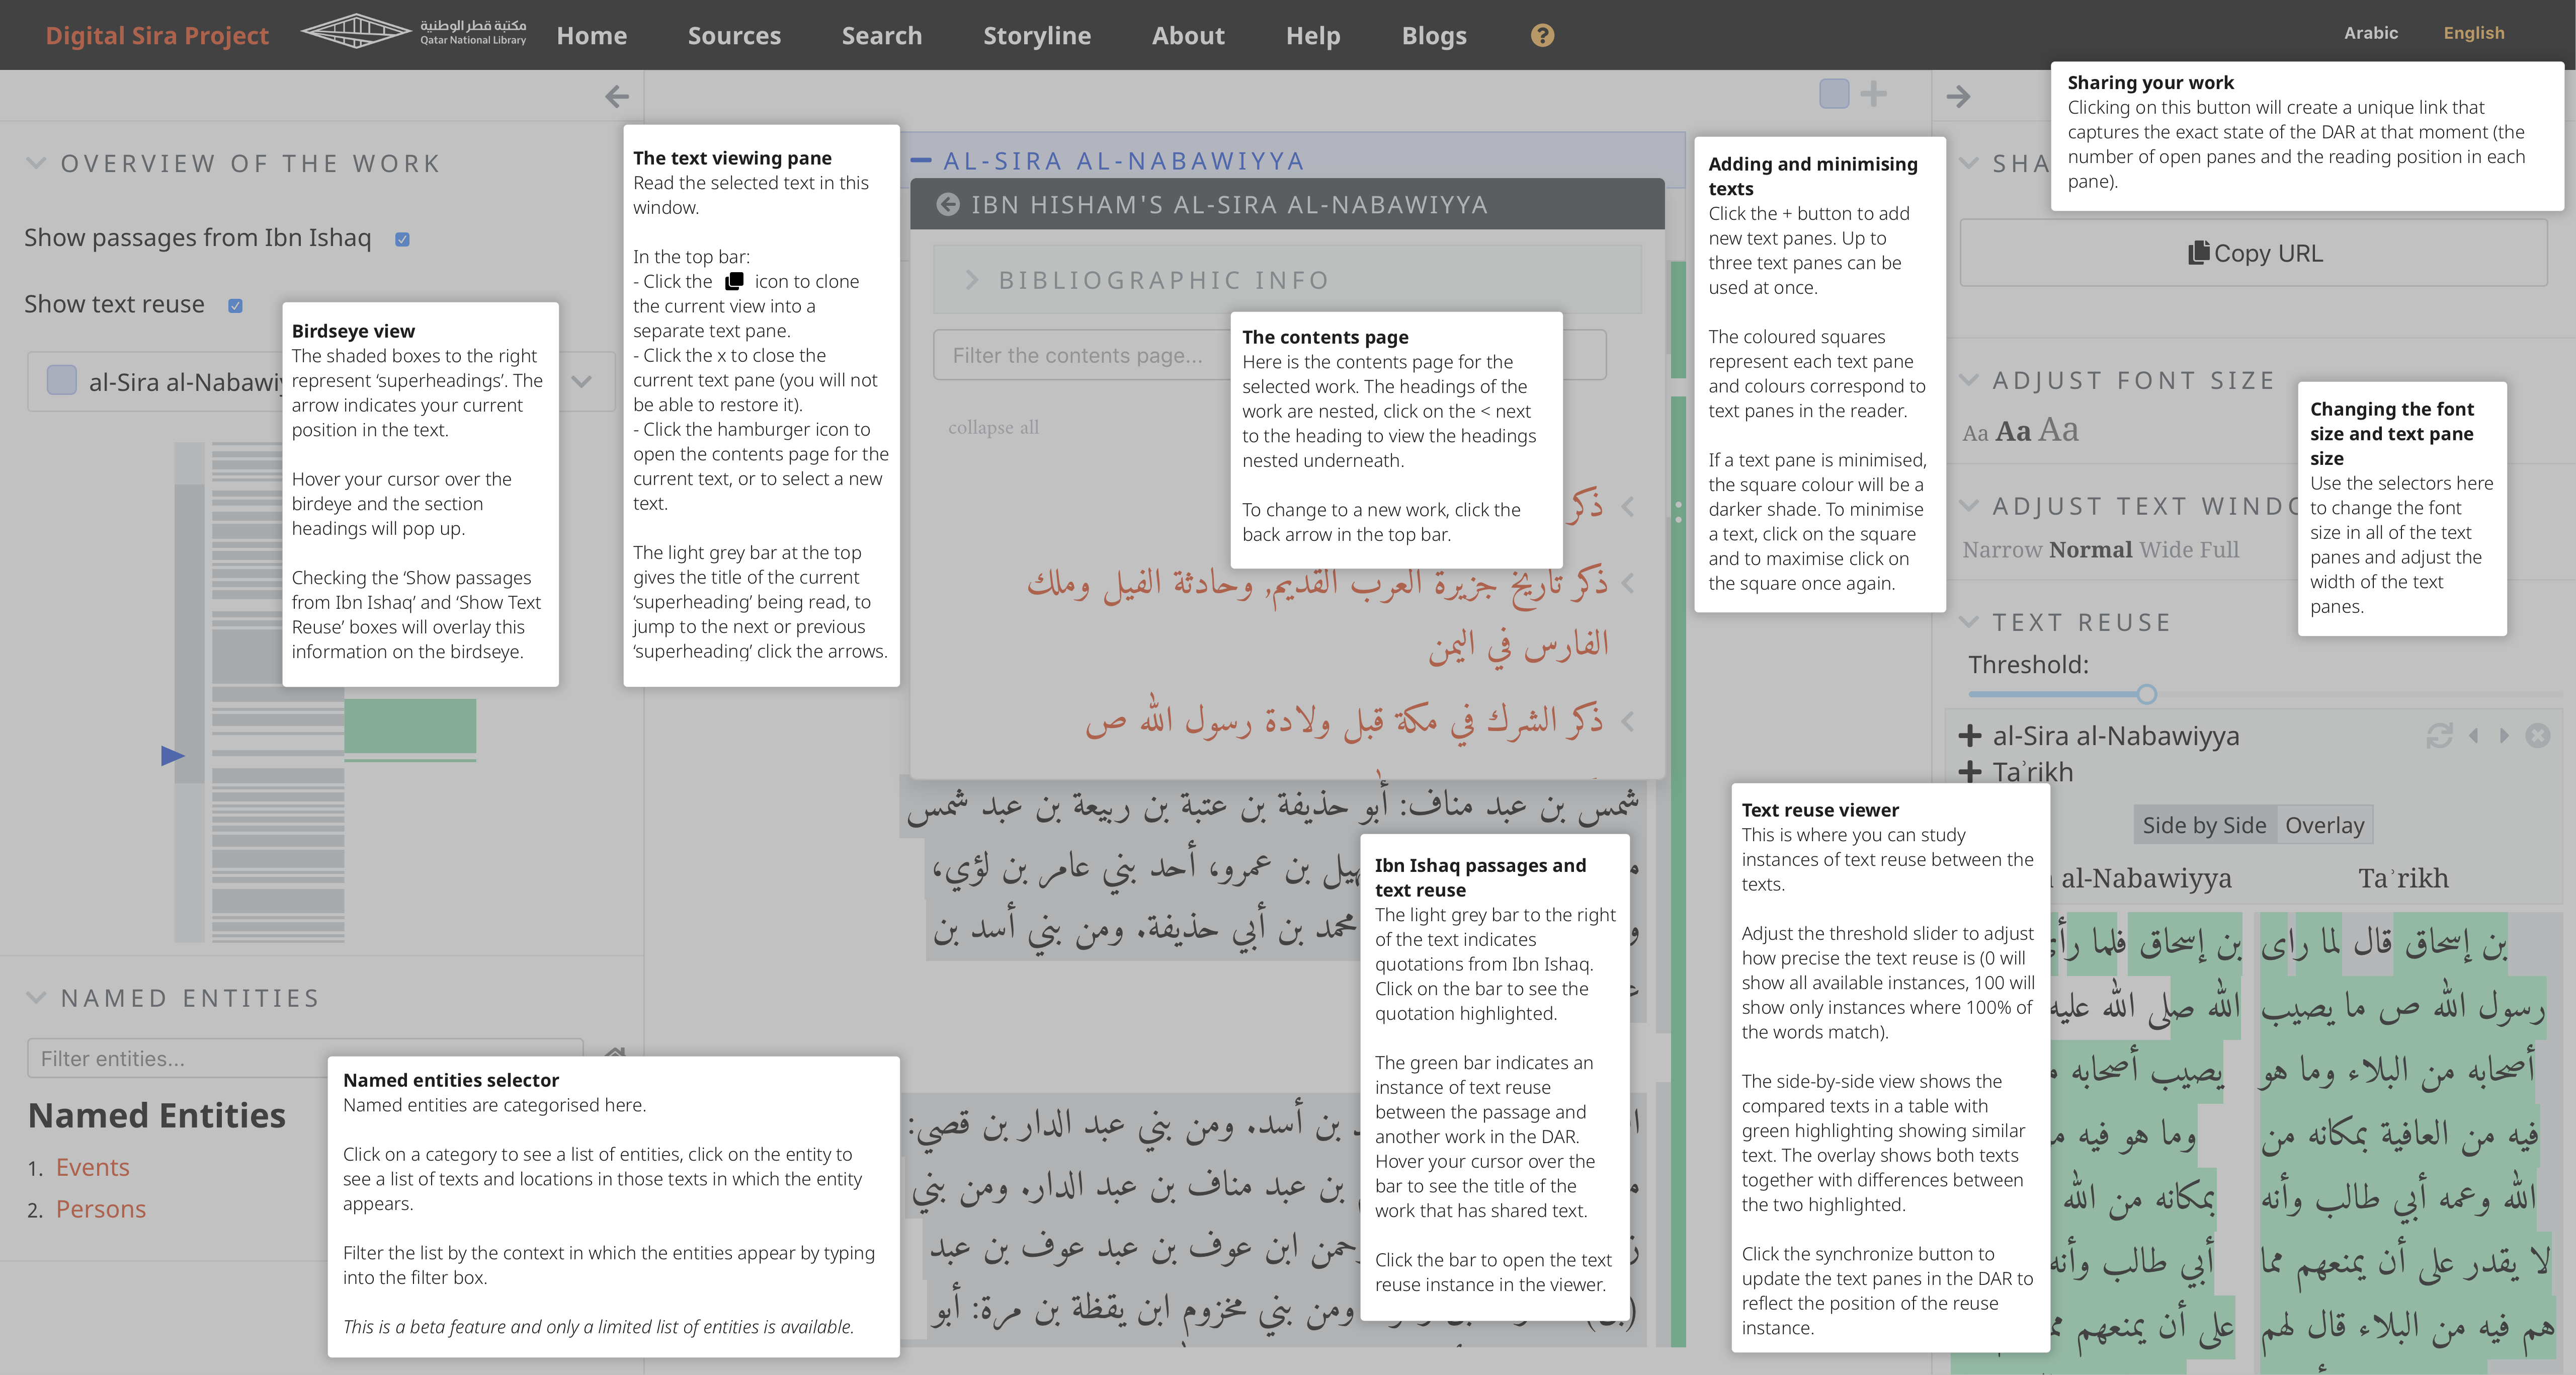Toggle Show passages from Ibn Ishaq checkbox
Viewport: 2576px width, 1375px height.
[x=402, y=240]
